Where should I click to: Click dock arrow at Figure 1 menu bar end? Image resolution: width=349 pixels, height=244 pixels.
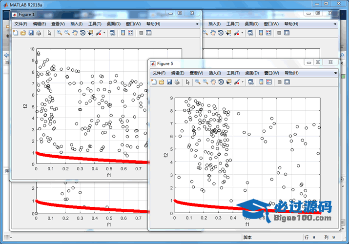pyautogui.click(x=197, y=24)
